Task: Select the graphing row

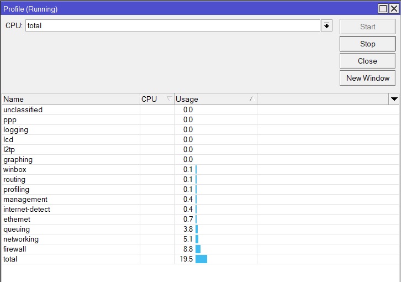Action: (200, 160)
